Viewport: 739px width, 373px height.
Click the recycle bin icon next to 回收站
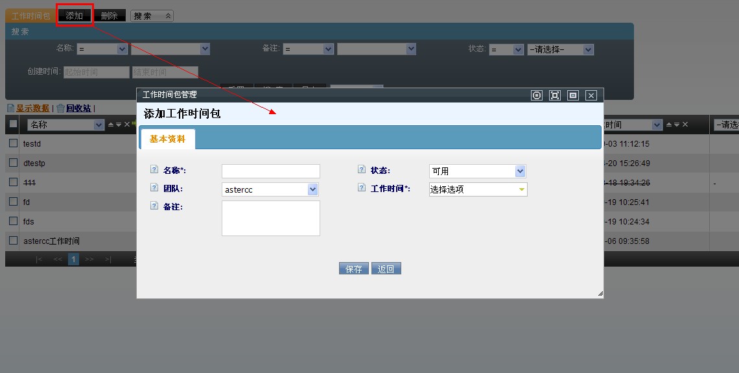(60, 108)
